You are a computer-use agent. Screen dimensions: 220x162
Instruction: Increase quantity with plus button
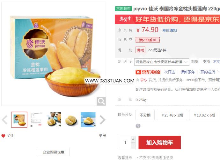(133, 139)
